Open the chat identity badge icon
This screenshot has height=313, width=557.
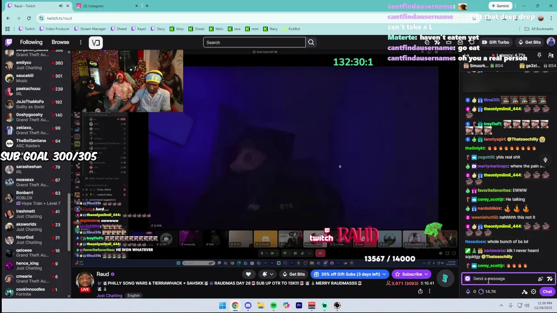point(468,279)
